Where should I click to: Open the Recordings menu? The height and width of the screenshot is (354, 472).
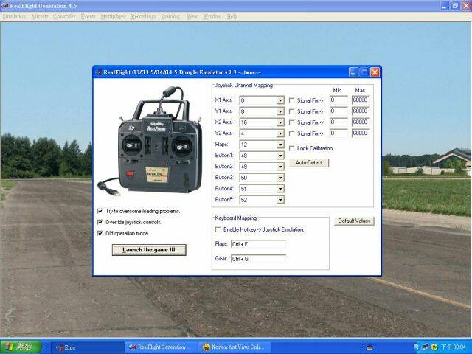click(x=143, y=16)
